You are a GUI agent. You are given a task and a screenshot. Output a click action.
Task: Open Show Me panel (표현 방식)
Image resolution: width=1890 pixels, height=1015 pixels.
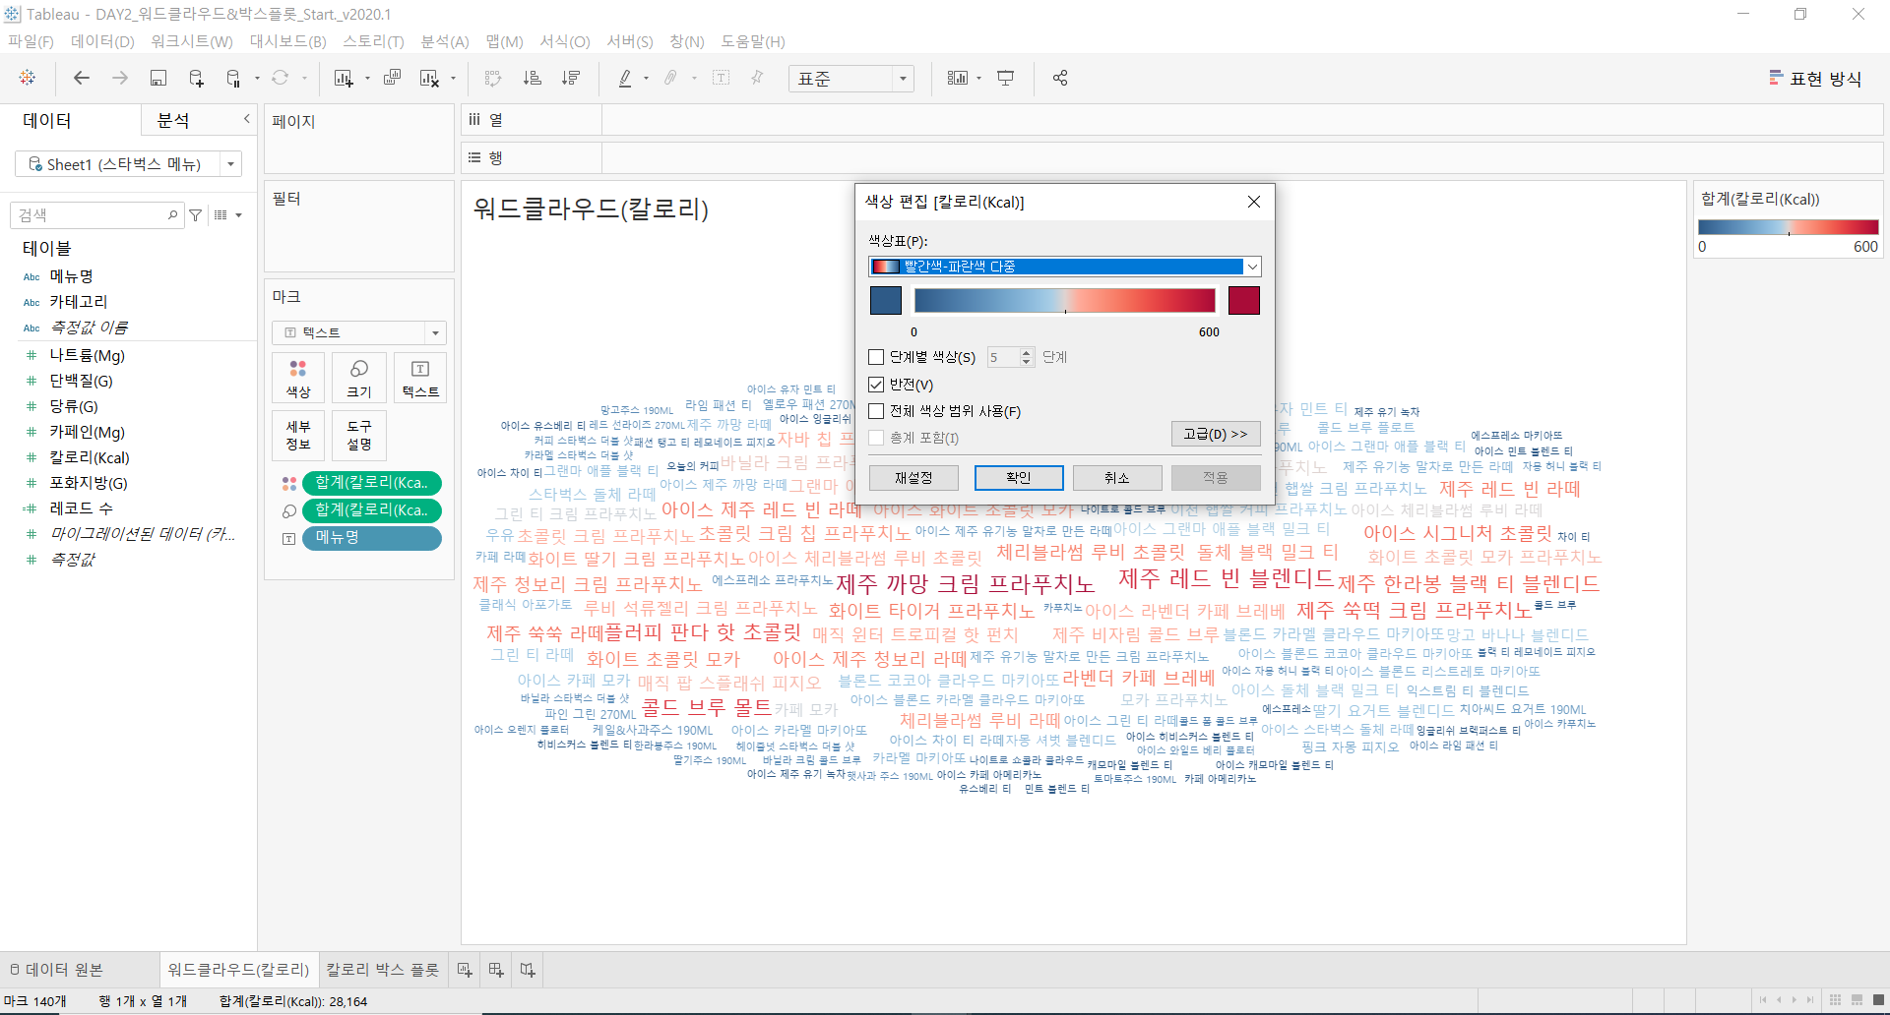tap(1815, 79)
